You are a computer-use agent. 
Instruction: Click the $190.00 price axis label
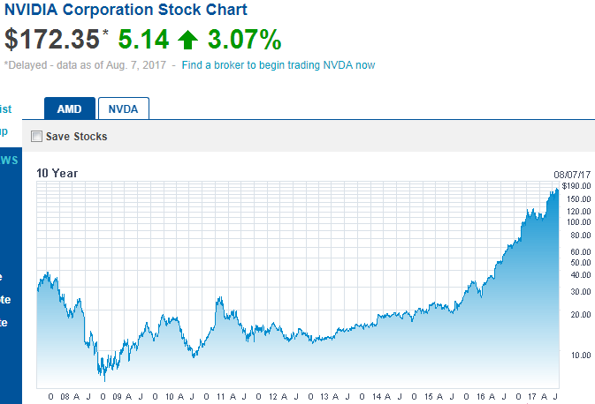[576, 185]
